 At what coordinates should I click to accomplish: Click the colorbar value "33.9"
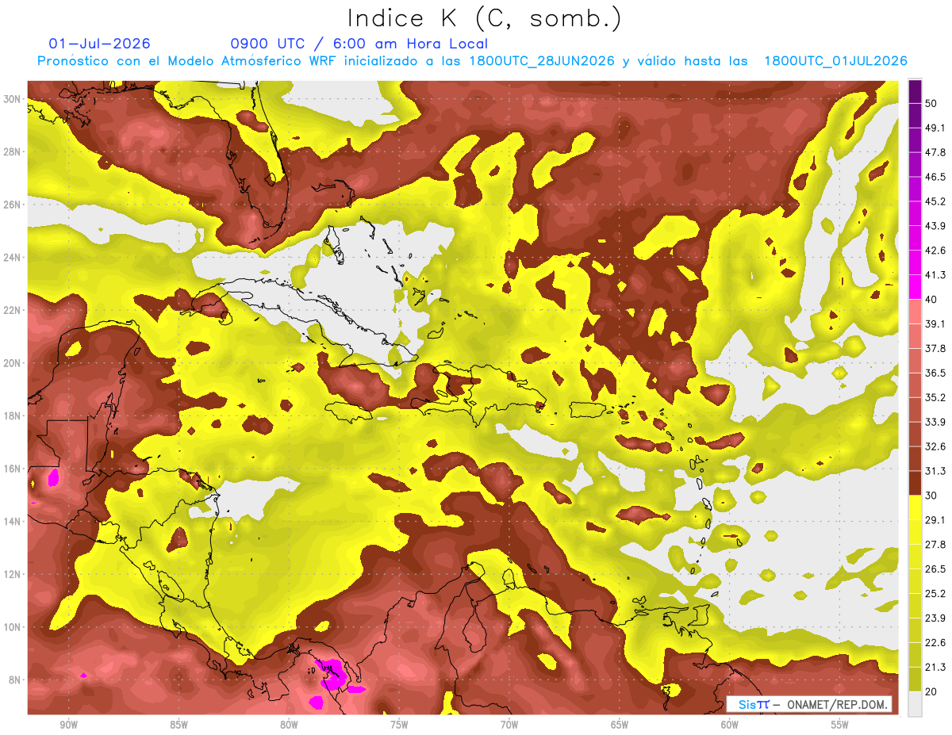coord(935,422)
